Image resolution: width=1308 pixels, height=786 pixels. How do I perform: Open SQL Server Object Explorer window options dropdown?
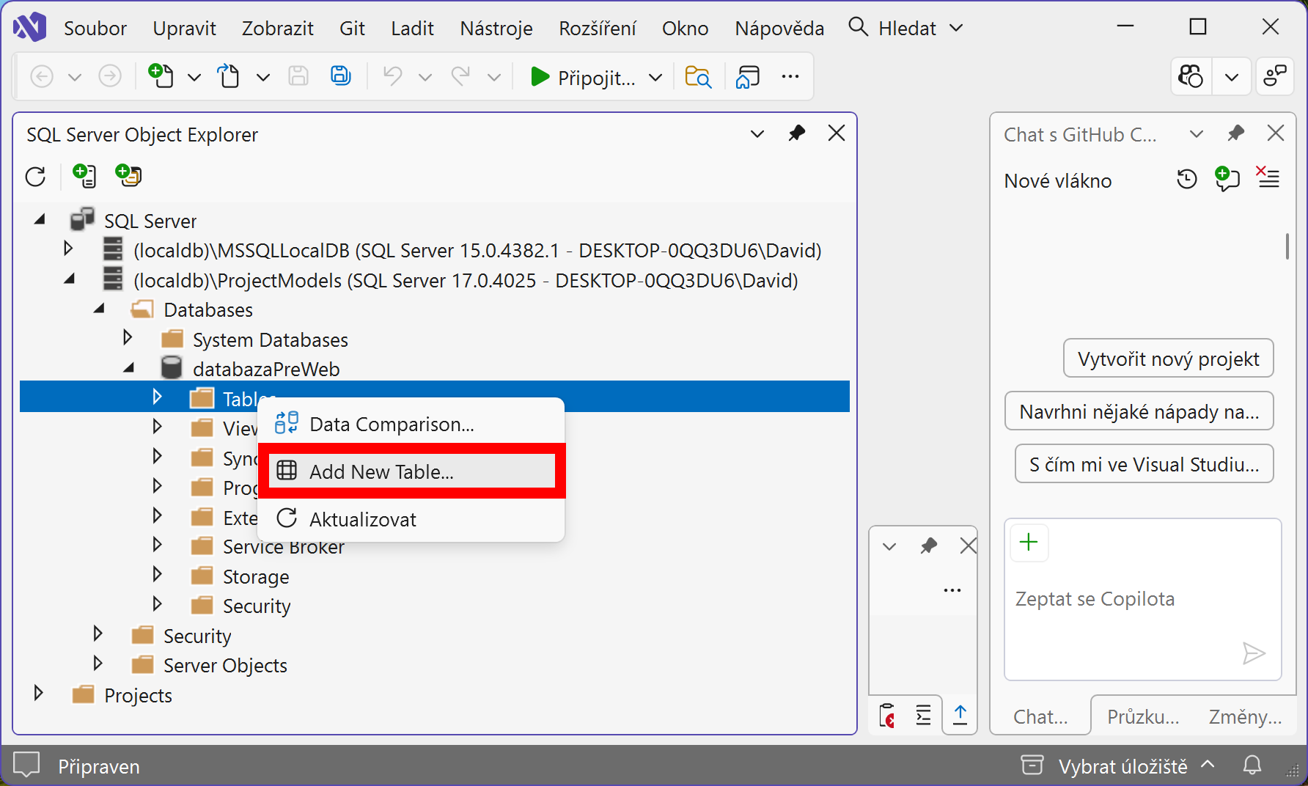coord(757,133)
